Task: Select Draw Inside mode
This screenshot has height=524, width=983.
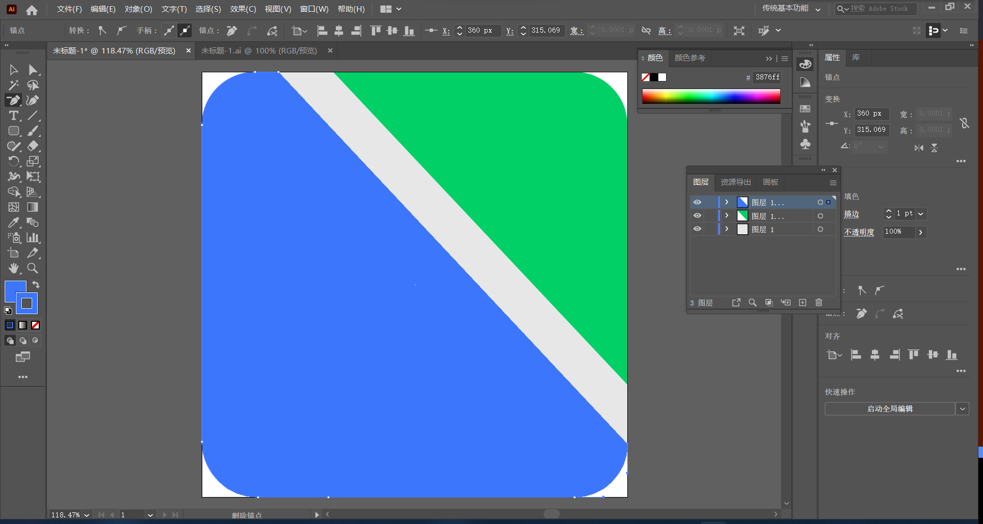Action: coord(35,341)
